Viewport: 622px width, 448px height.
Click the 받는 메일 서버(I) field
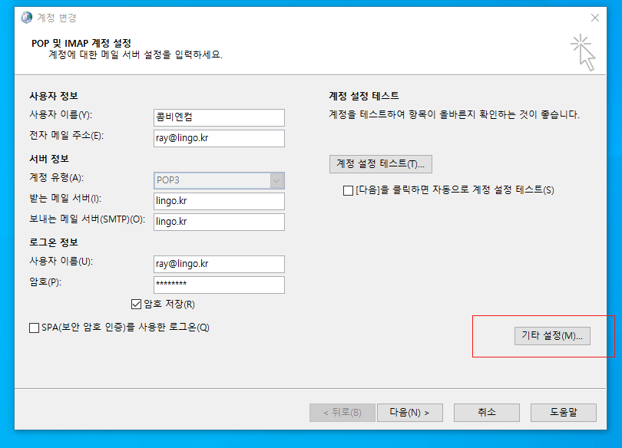pos(219,201)
